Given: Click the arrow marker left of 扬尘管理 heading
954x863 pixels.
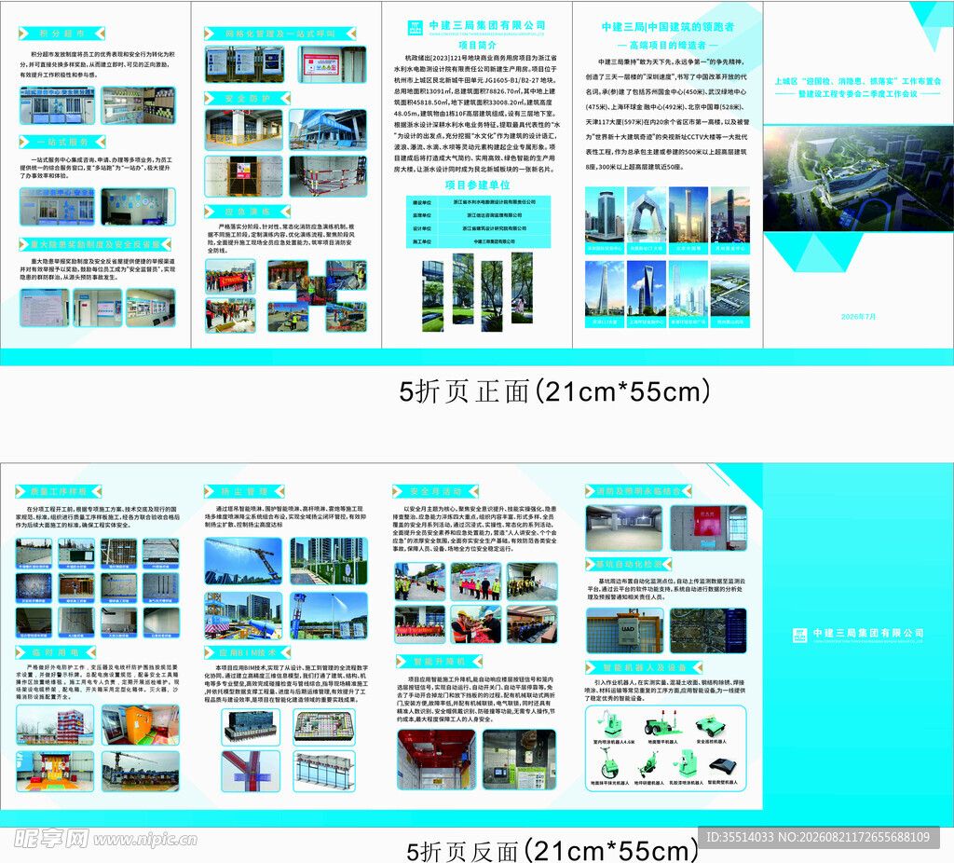Looking at the screenshot, I should tap(210, 491).
